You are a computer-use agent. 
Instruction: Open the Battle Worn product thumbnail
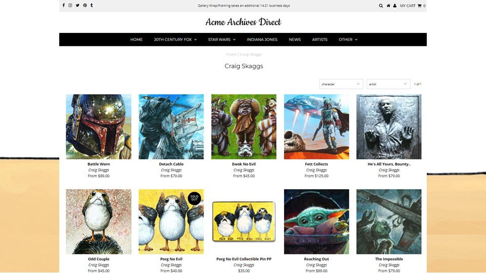99,127
